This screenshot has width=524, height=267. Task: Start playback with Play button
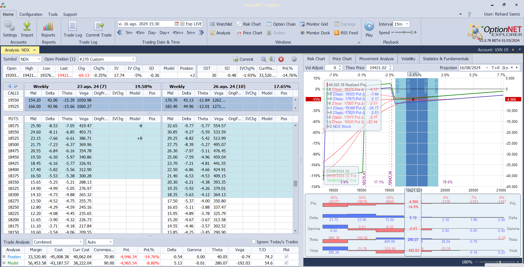pos(369,29)
